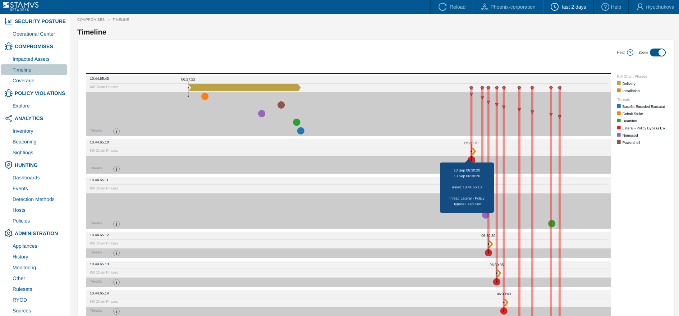Click the Reload icon in top bar

[442, 7]
